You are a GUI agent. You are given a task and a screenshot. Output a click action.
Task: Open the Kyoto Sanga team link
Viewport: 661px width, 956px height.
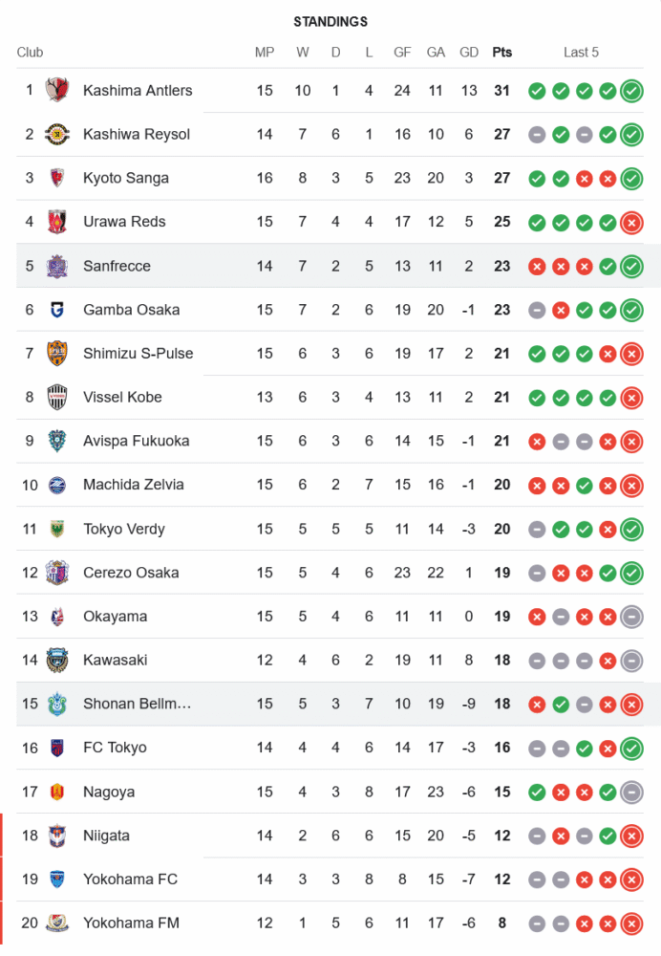click(126, 178)
